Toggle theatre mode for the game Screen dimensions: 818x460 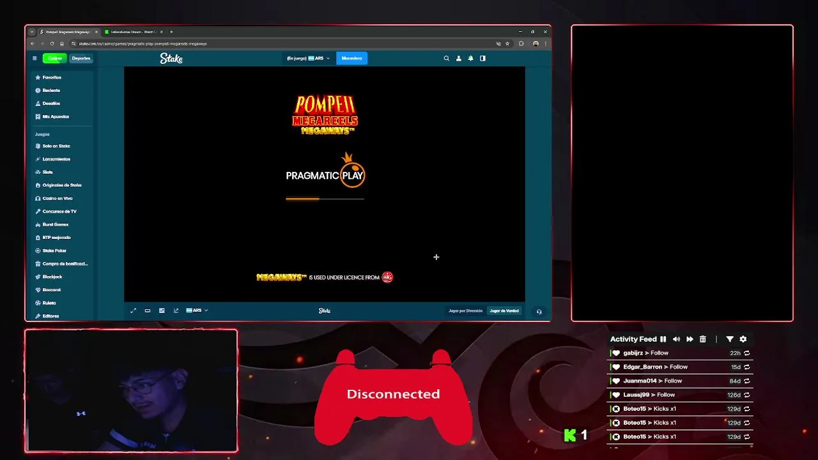(x=148, y=310)
